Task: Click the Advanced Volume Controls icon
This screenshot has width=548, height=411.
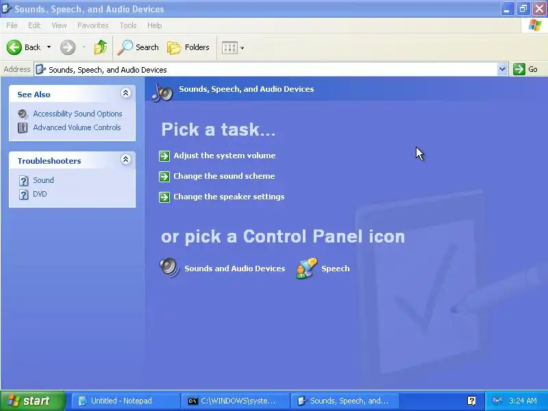Action: click(23, 128)
